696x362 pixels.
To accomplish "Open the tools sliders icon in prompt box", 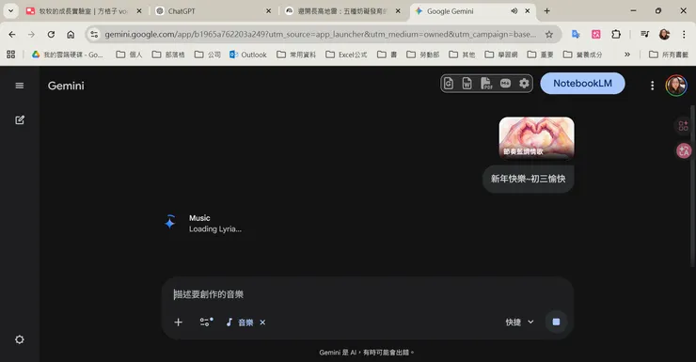I will [x=206, y=323].
